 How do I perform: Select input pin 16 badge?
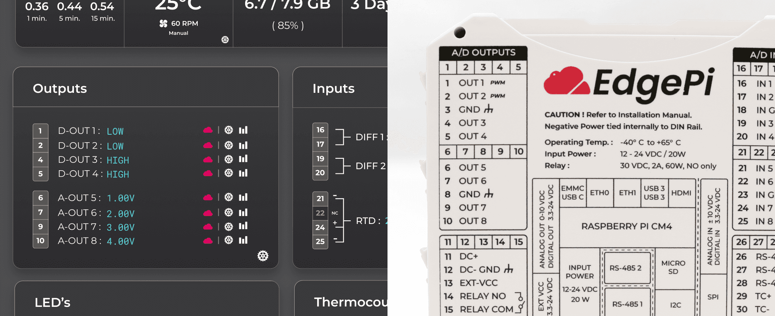pos(320,130)
